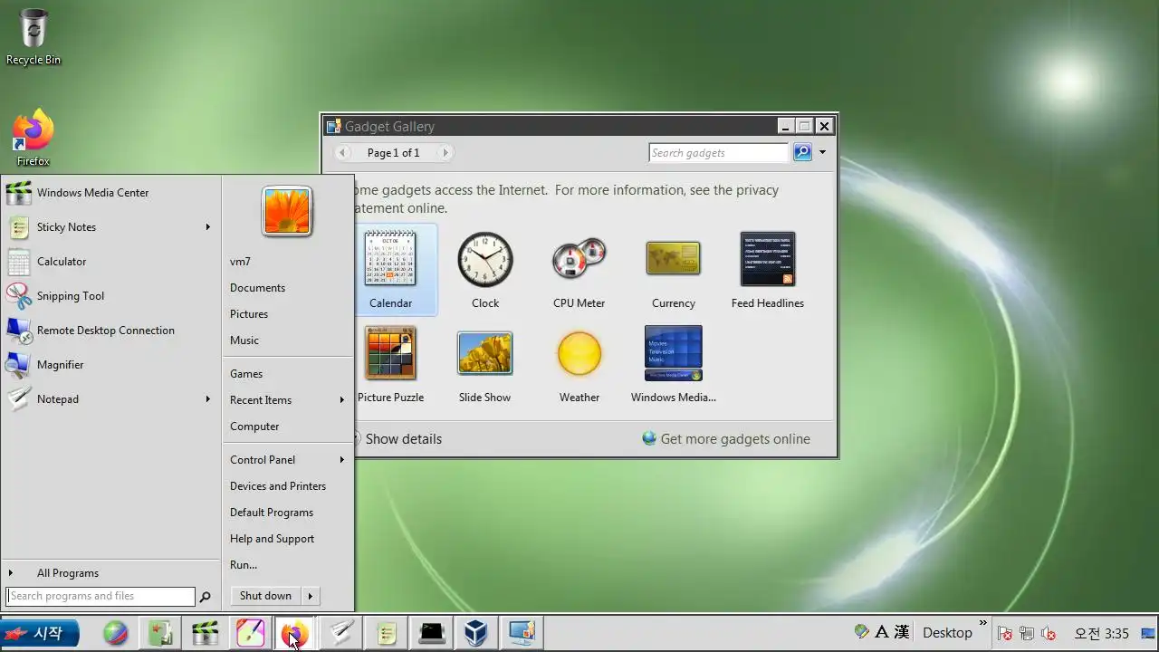The width and height of the screenshot is (1159, 652).
Task: Expand Notepad jump list arrow
Action: tap(208, 399)
